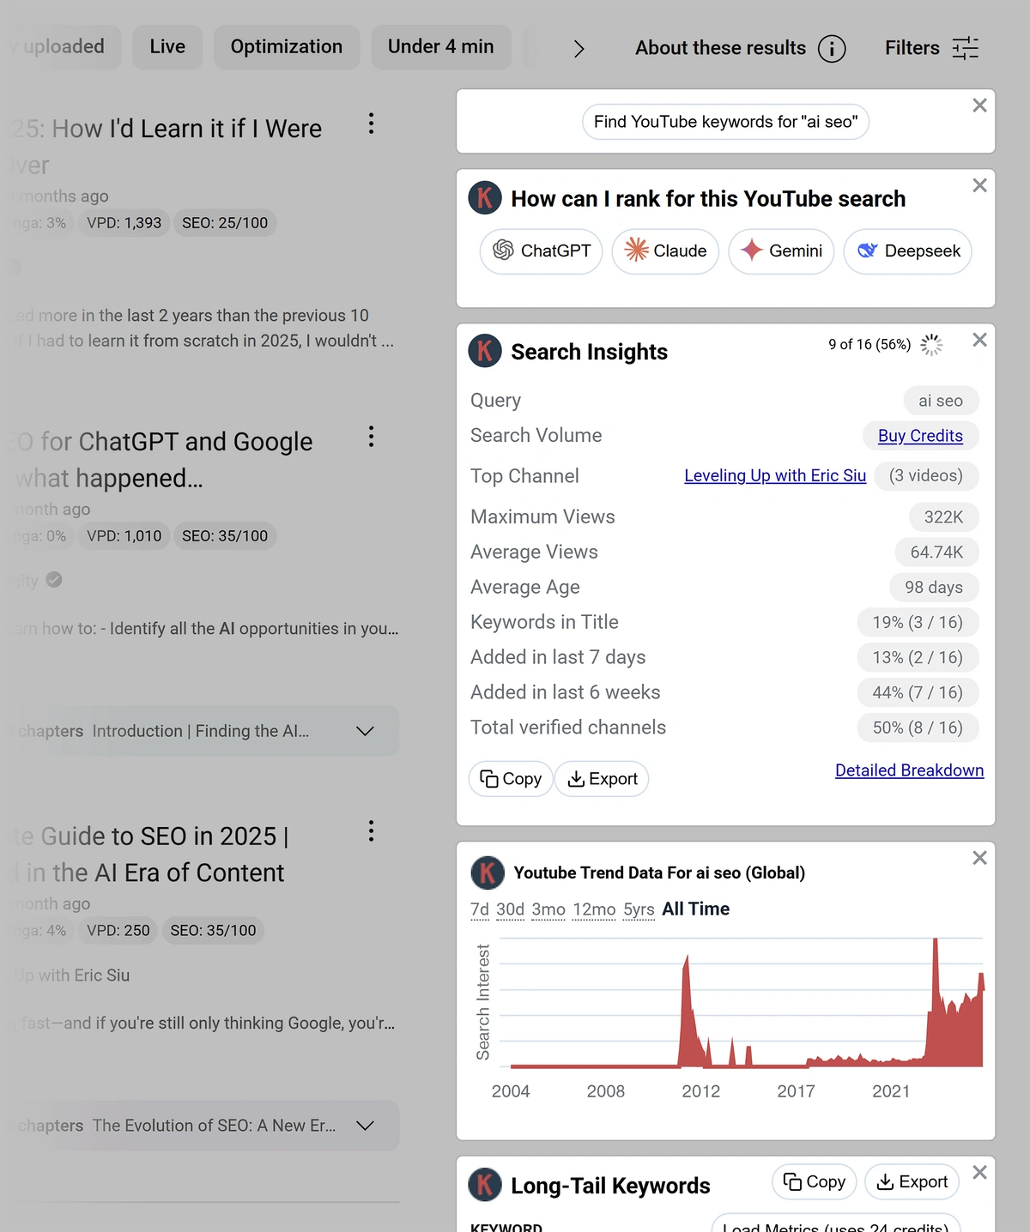Viewport: 1030px width, 1232px height.
Task: Open the three-dot menu for SEO in 2025 guide
Action: pyautogui.click(x=371, y=831)
